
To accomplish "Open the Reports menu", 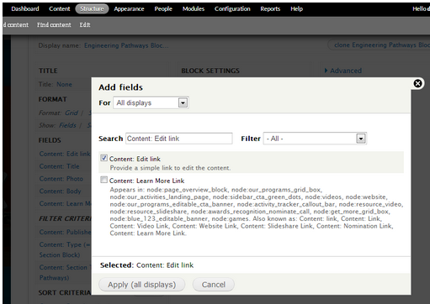I will (270, 9).
